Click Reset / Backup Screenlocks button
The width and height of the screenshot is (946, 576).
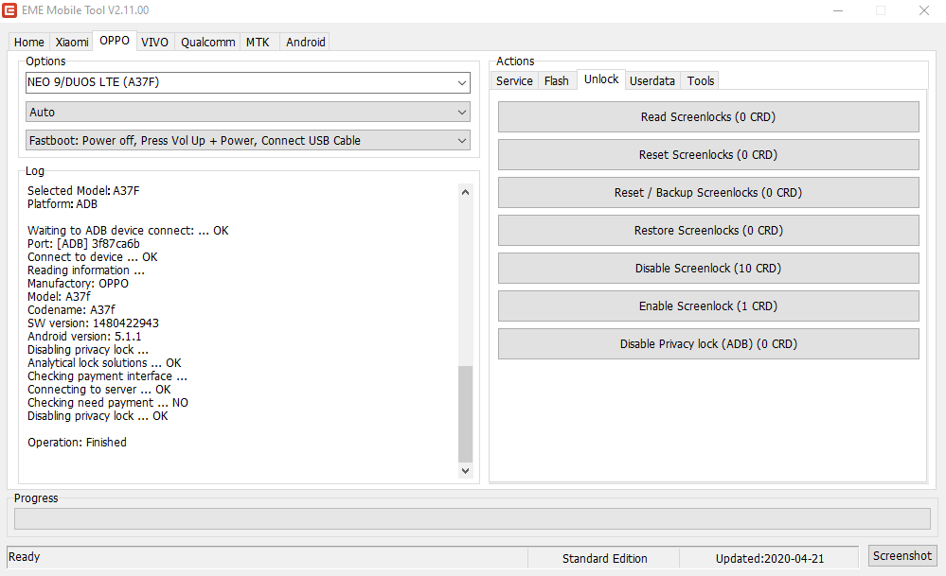(708, 193)
